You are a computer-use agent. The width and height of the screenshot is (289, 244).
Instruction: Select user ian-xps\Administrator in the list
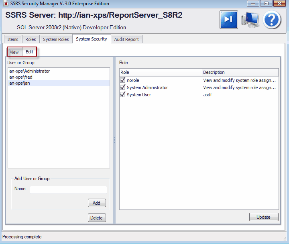[x=59, y=71]
